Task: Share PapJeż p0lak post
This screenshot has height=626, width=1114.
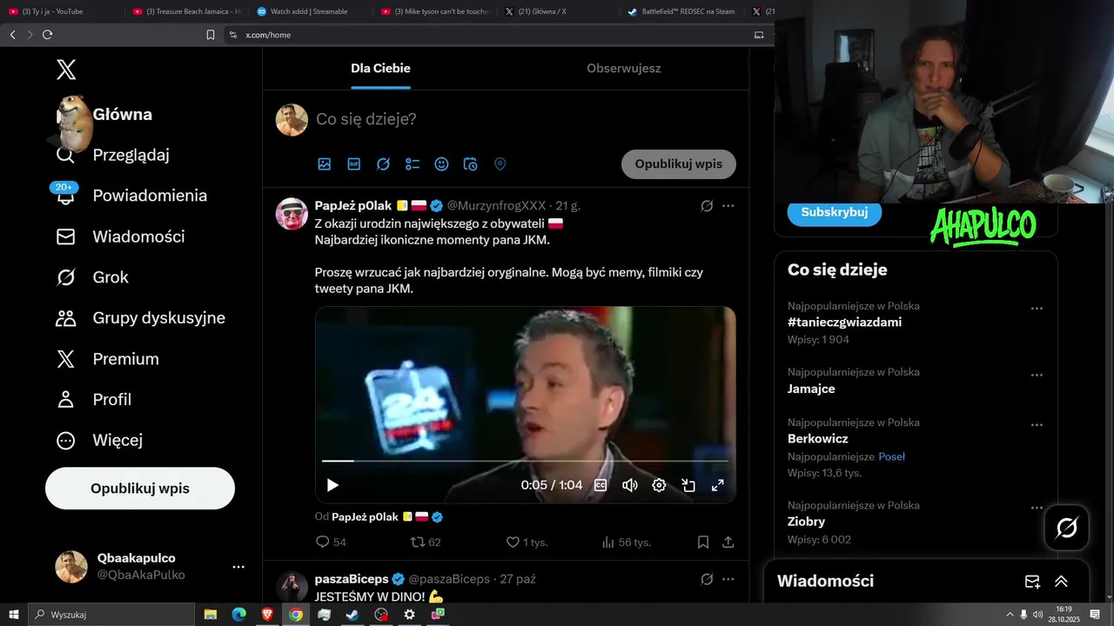Action: tap(728, 542)
